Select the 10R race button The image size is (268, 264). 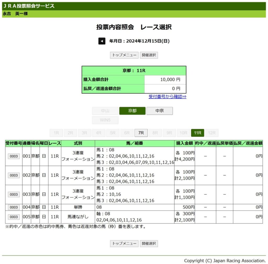[183, 133]
